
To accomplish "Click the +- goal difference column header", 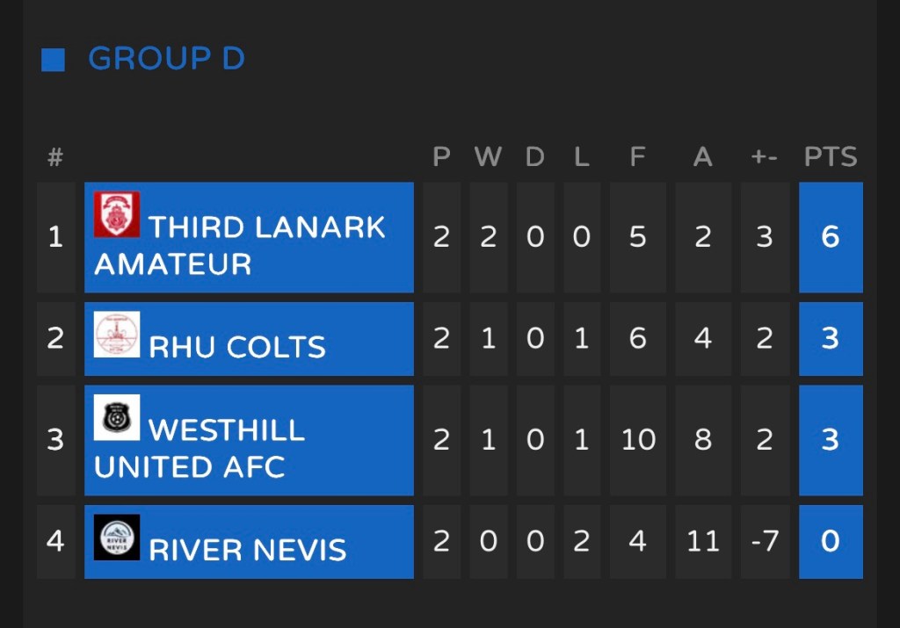I will coord(764,157).
